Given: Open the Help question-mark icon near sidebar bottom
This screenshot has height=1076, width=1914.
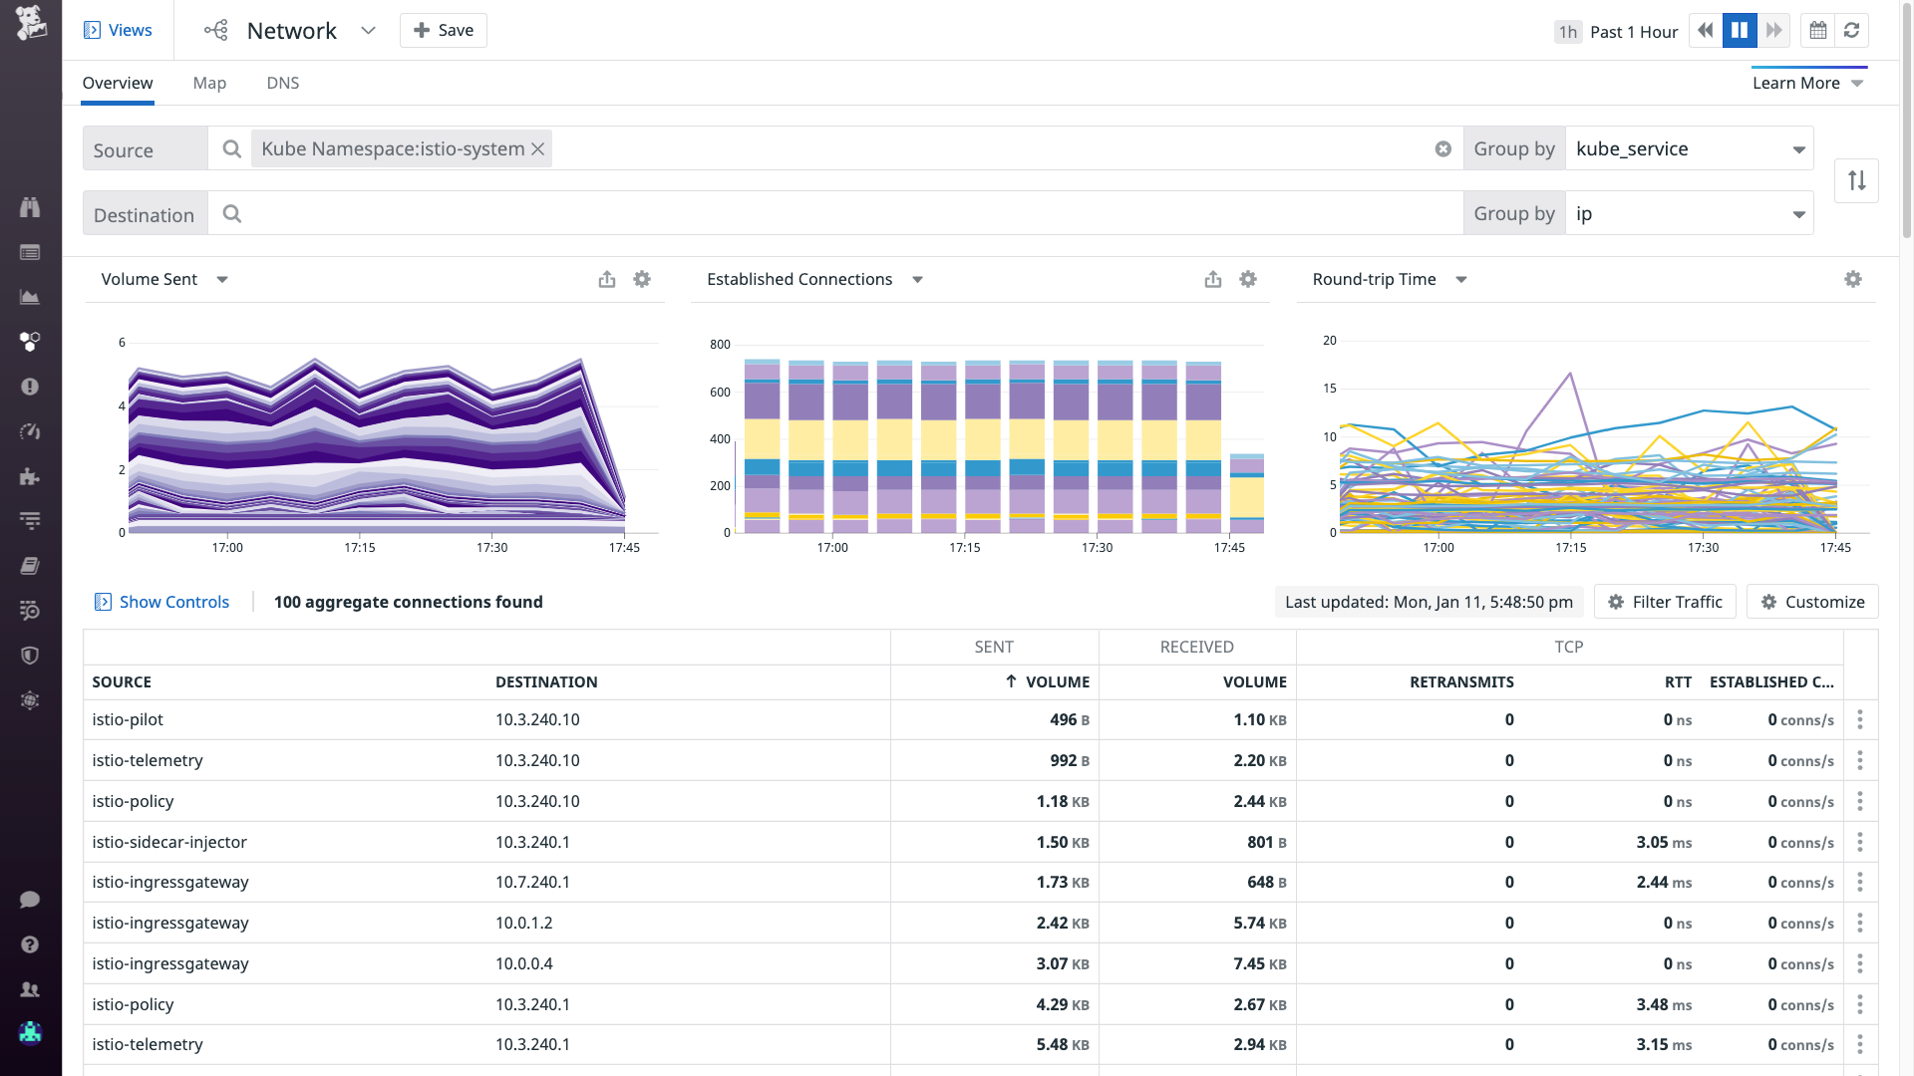Looking at the screenshot, I should click(30, 944).
